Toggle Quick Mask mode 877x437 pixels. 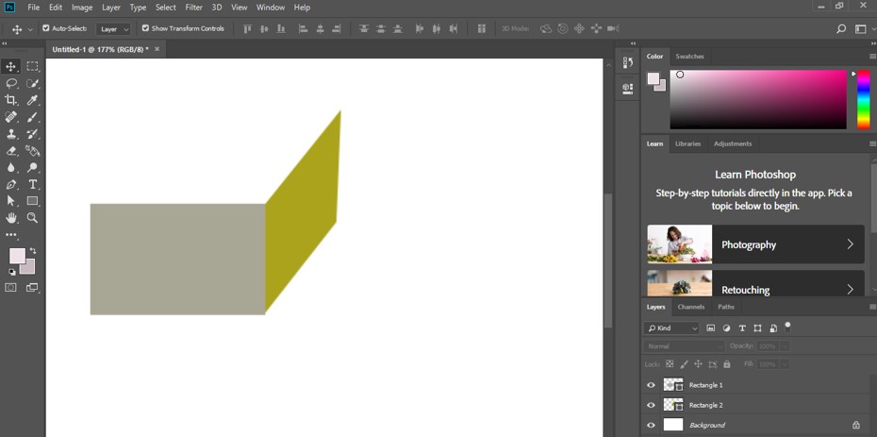(10, 287)
